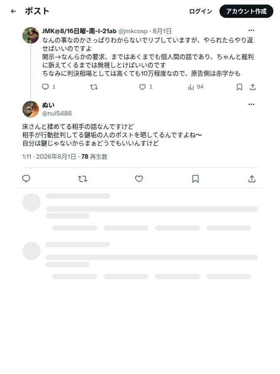Image resolution: width=280 pixels, height=374 pixels.
Task: Open reply icon on JMK's post
Action: pos(45,87)
